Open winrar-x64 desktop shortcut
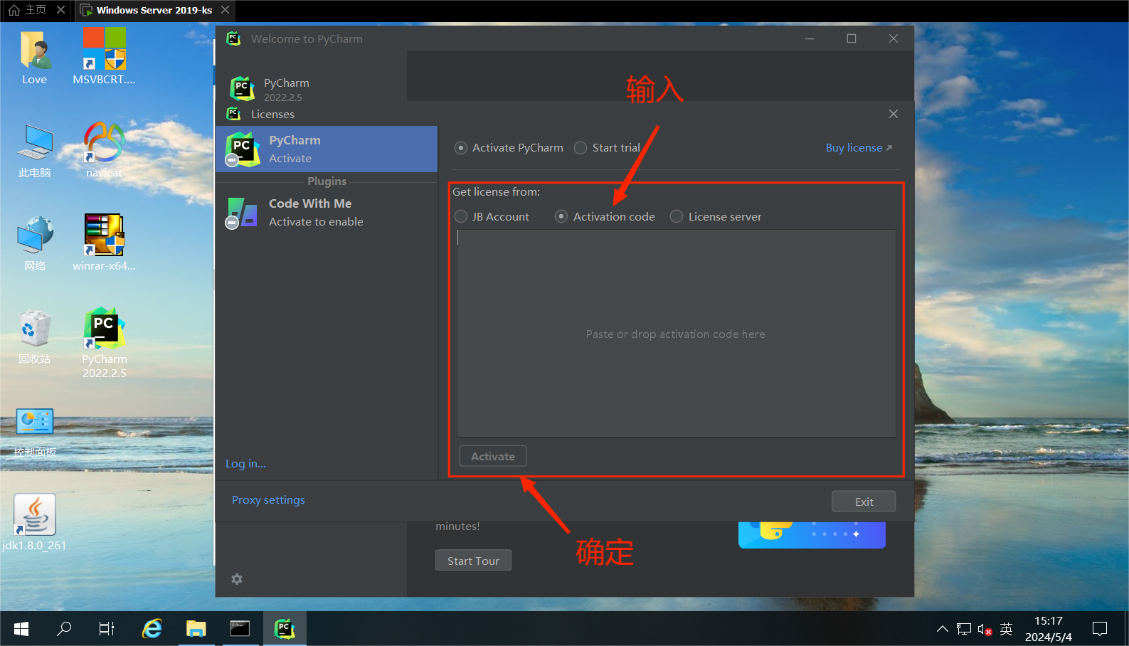 pos(104,243)
